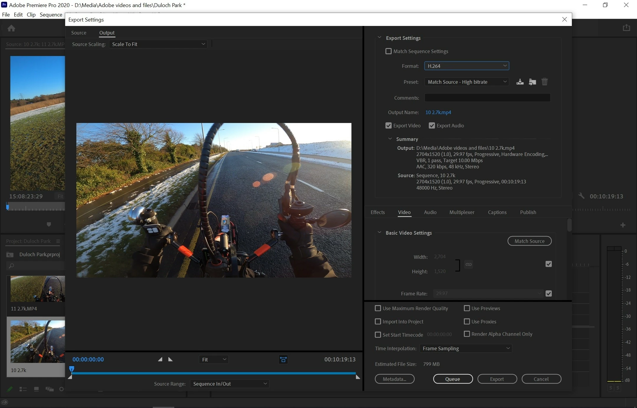Click the Set In Point triangle

click(x=160, y=359)
